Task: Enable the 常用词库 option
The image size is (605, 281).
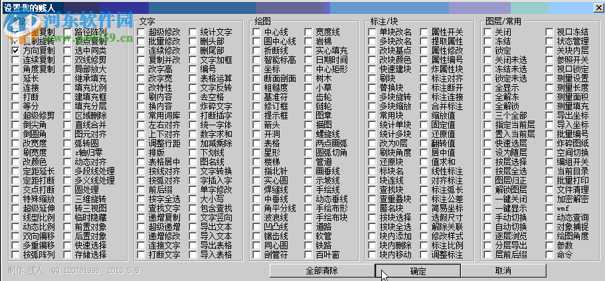Action: [141, 115]
